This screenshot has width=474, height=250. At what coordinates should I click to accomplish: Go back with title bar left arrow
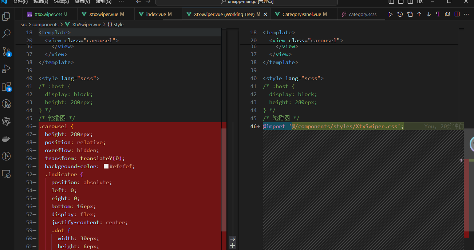pos(138,2)
